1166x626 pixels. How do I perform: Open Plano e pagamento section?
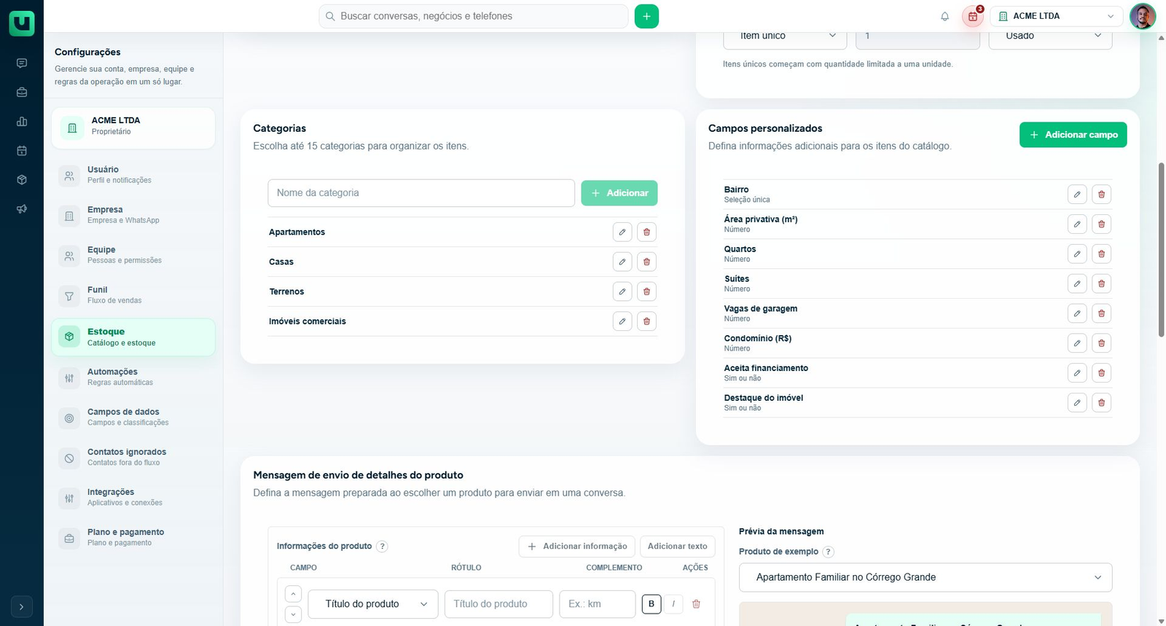pos(133,537)
